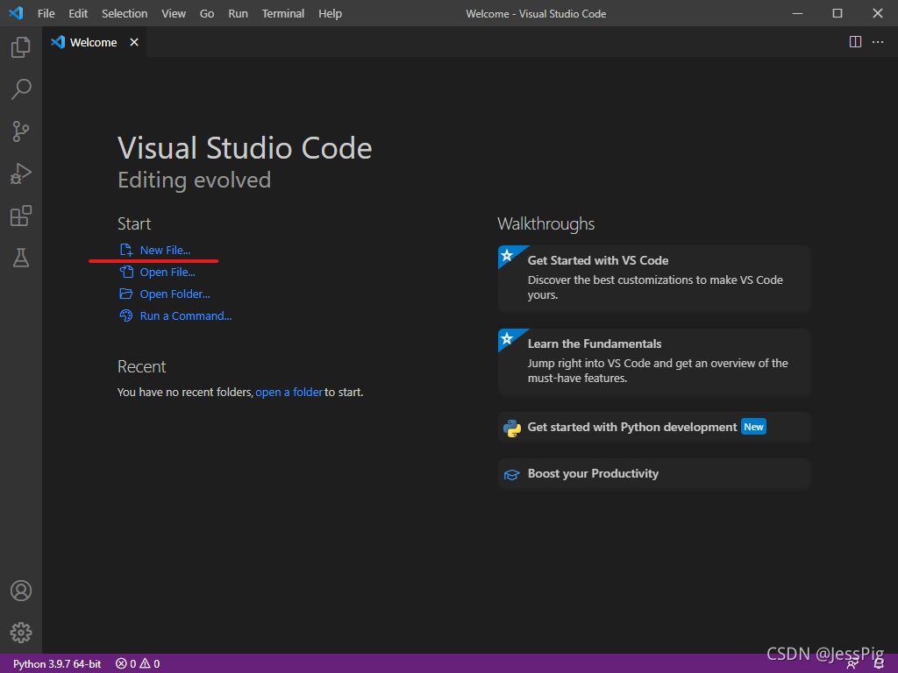This screenshot has height=673, width=898.
Task: Open Get started with Python development walkthrough
Action: 654,427
